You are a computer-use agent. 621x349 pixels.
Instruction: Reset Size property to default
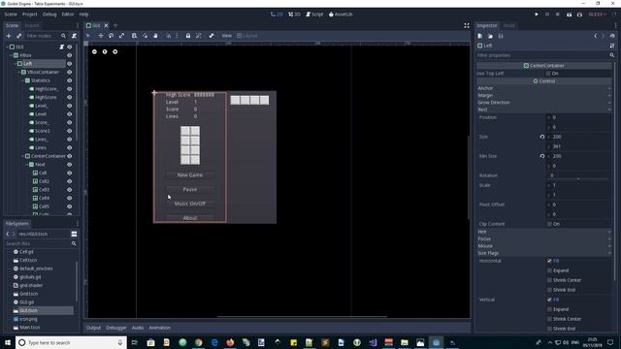coord(542,137)
